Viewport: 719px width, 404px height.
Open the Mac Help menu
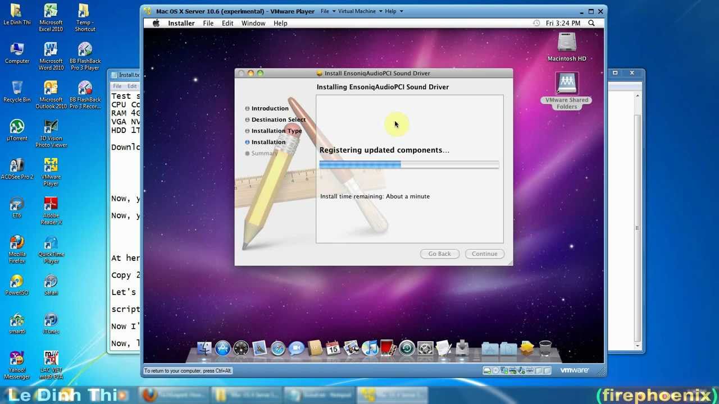point(280,23)
